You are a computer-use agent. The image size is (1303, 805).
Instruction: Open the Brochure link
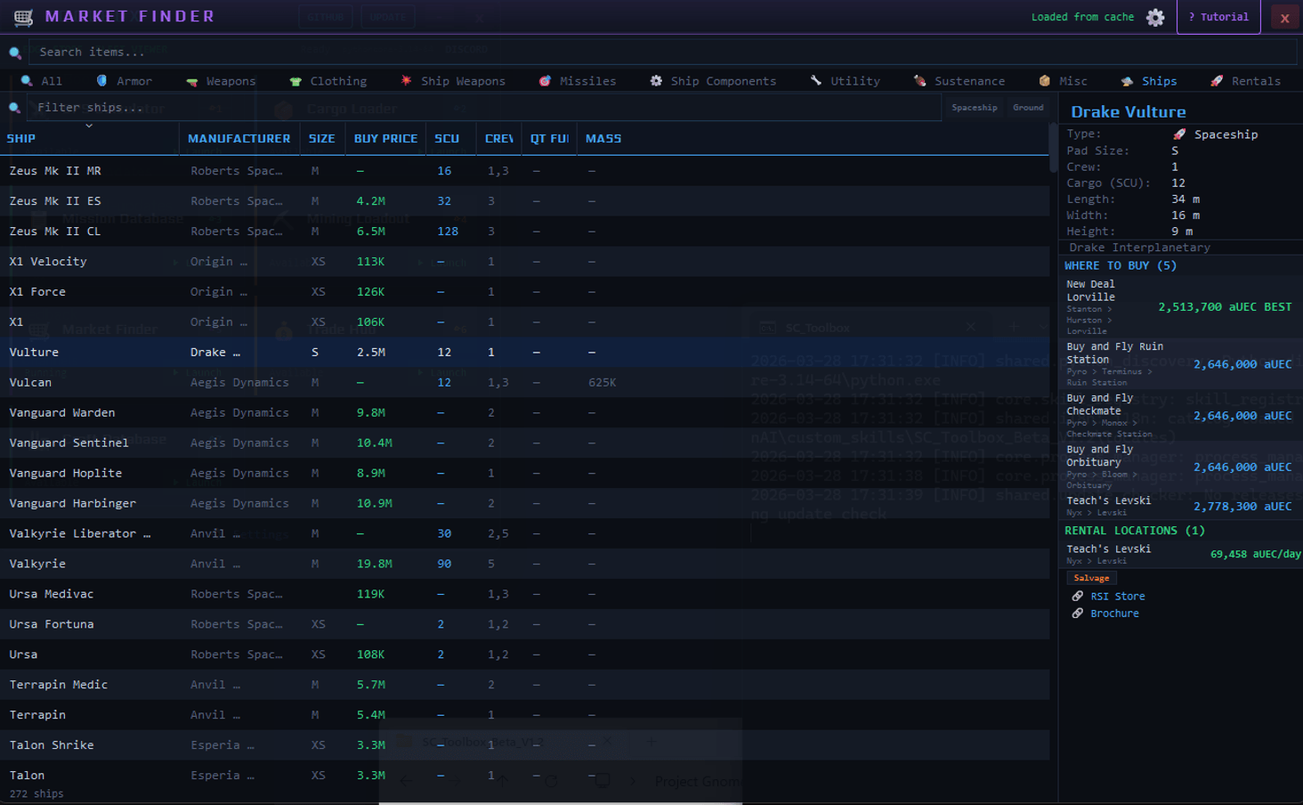(x=1114, y=614)
